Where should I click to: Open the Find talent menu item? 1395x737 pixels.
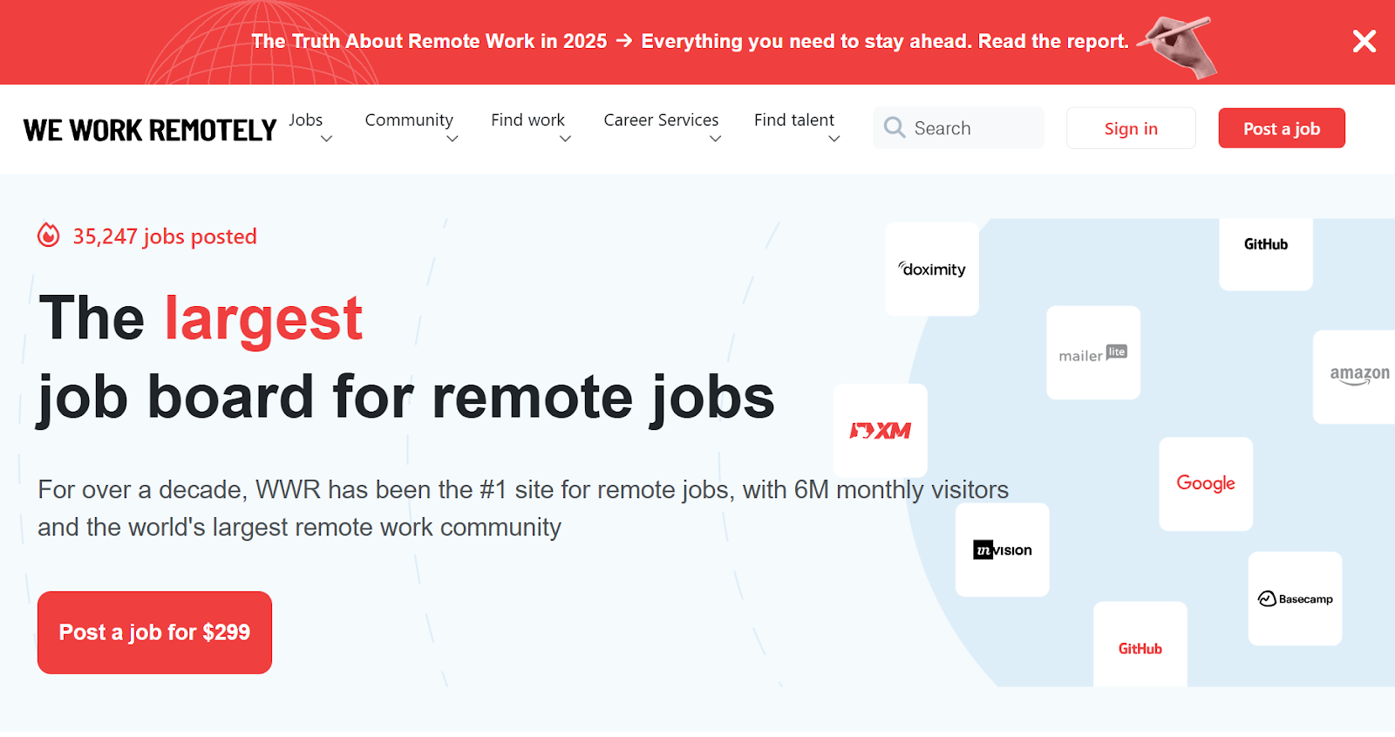tap(794, 119)
